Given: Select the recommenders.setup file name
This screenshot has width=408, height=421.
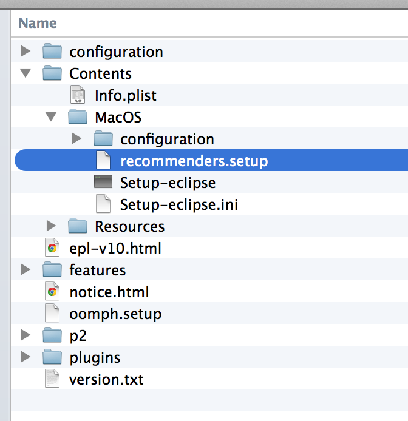Looking at the screenshot, I should click(194, 161).
